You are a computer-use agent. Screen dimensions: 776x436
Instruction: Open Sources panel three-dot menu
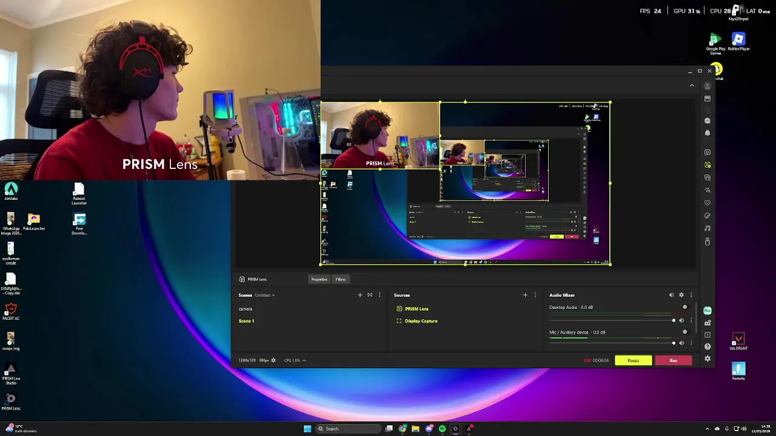(535, 295)
